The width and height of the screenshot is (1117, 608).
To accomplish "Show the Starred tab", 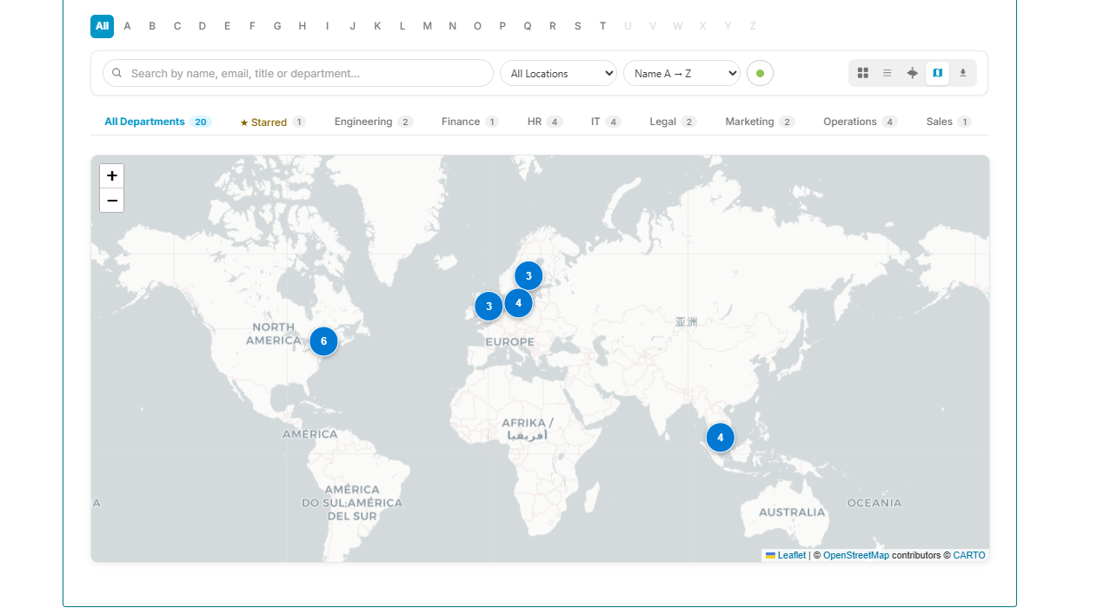I will (x=271, y=122).
